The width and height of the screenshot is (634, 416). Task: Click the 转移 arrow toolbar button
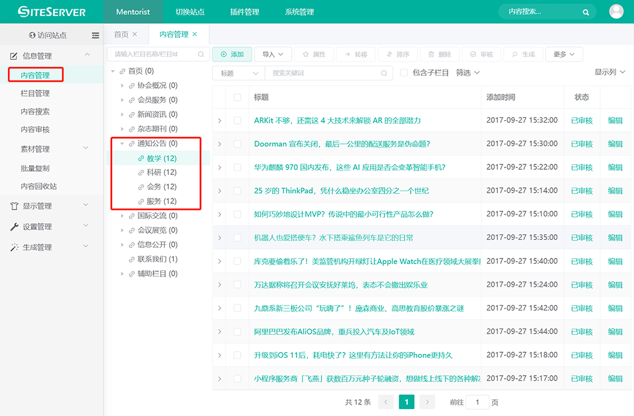[x=356, y=55]
